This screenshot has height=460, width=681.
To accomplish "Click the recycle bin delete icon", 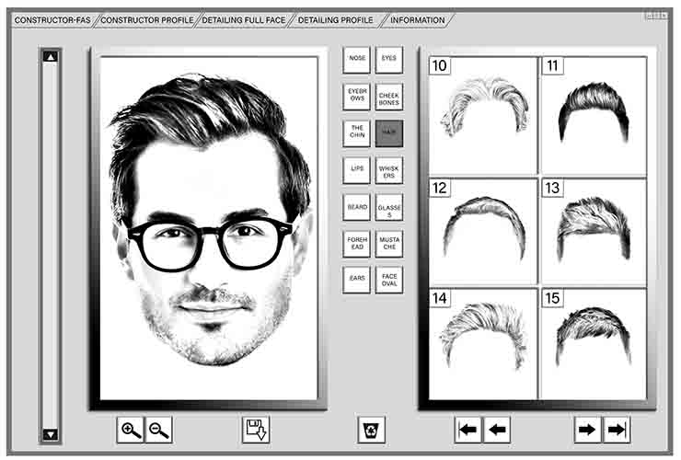I will click(372, 430).
